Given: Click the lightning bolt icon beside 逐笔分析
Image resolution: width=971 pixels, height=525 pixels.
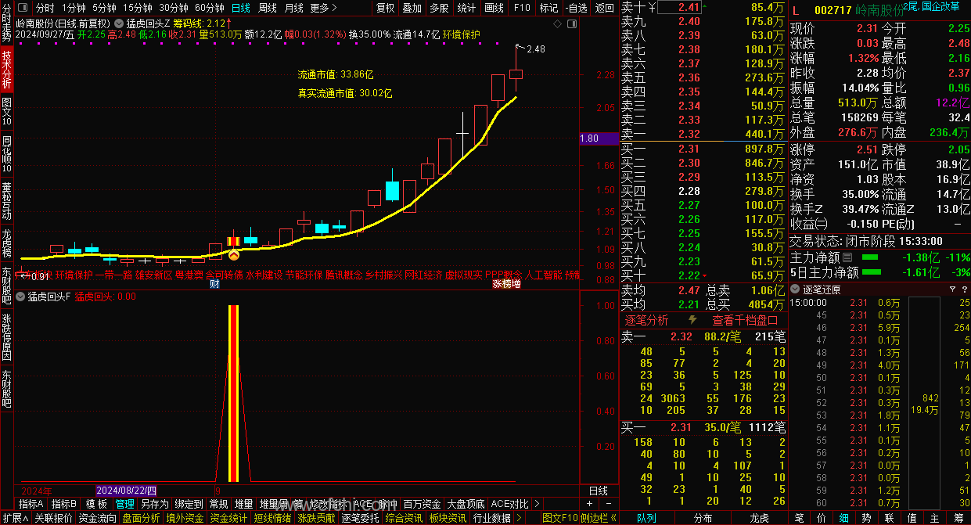Looking at the screenshot, I should pyautogui.click(x=692, y=320).
